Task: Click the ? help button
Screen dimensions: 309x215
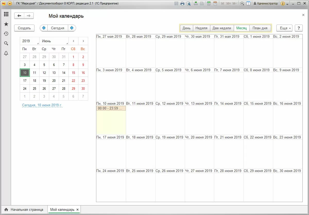Action: point(299,28)
